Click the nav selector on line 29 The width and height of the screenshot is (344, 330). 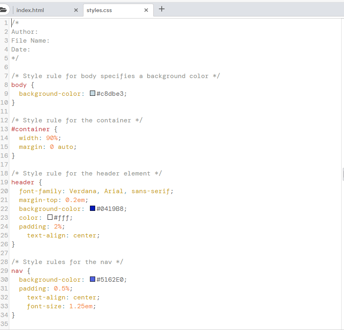click(17, 270)
